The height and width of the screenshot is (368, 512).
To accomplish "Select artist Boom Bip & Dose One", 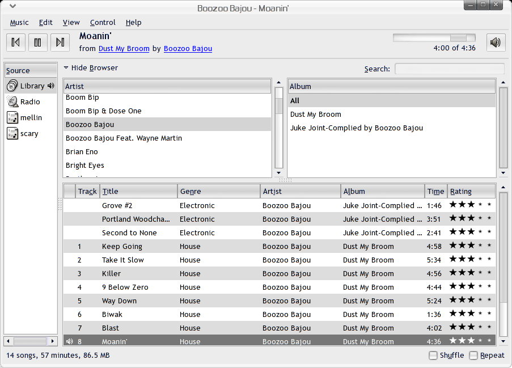I will [x=167, y=111].
